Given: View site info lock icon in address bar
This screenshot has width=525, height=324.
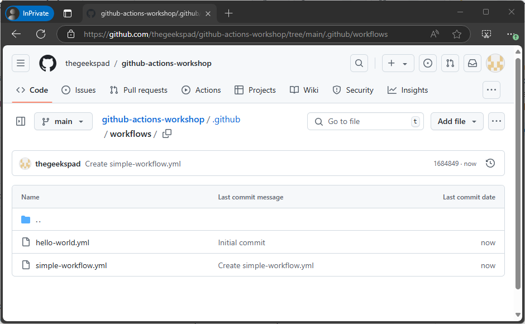Looking at the screenshot, I should (70, 34).
